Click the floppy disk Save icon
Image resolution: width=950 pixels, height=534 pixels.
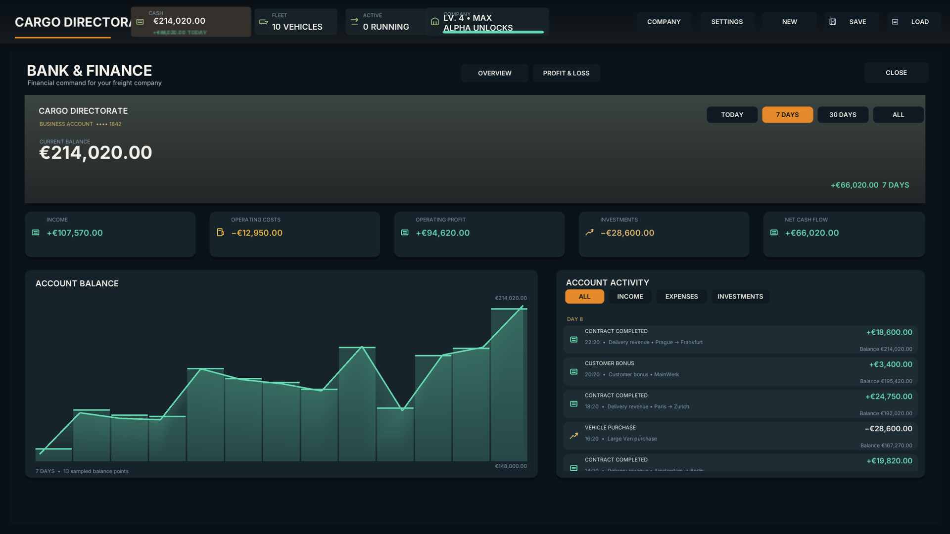coord(833,22)
